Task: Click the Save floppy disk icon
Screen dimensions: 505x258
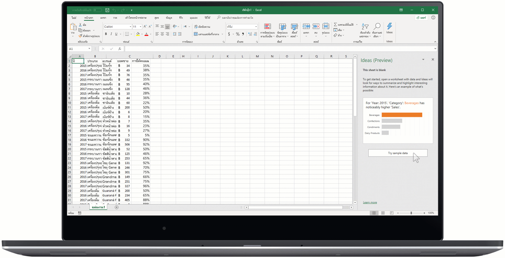Action: pos(107,10)
